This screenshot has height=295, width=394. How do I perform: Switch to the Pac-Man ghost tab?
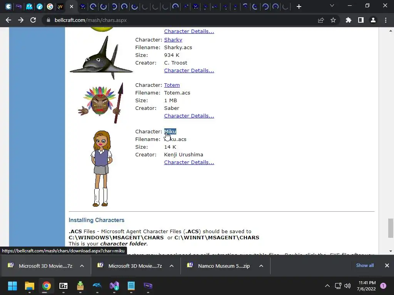click(29, 7)
